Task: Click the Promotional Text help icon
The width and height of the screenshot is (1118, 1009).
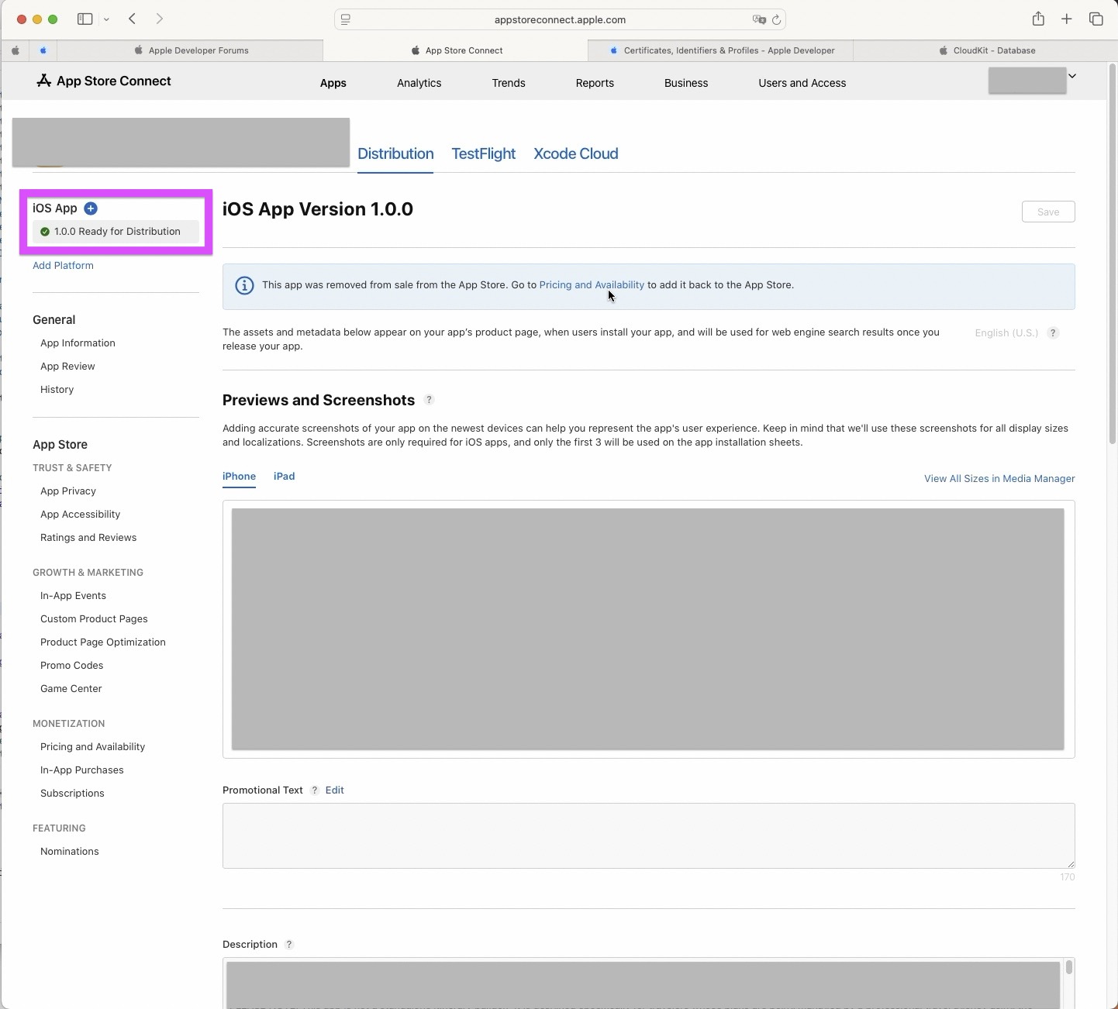Action: pos(314,790)
